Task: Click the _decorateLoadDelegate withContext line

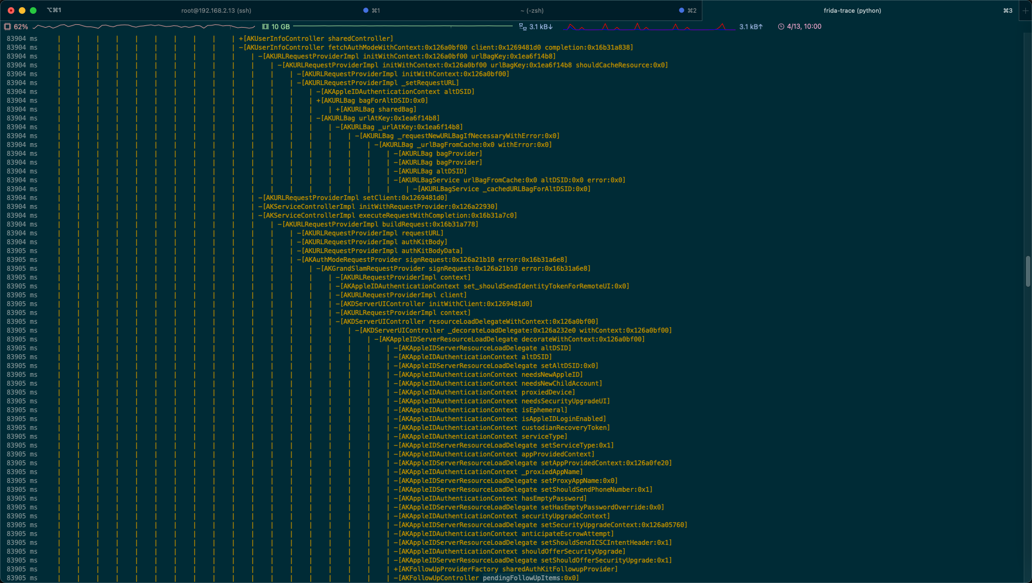Action: tap(513, 330)
